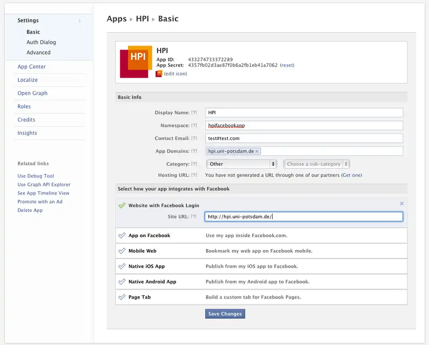Open help [?] next to Site URL
Viewport: 429px width, 345px height.
(194, 216)
